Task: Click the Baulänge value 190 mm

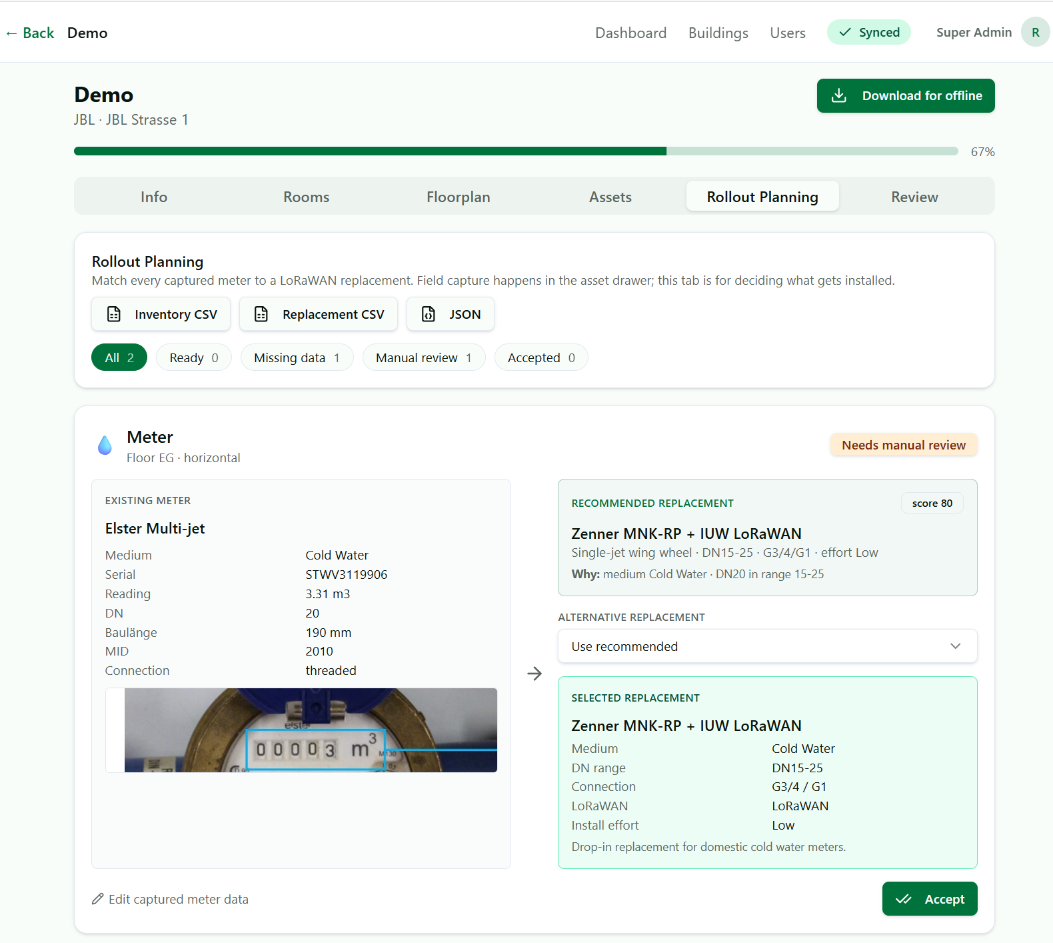Action: 329,632
